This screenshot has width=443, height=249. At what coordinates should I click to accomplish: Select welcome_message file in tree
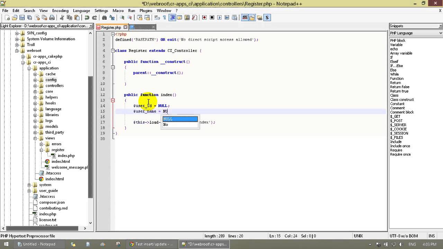click(70, 167)
